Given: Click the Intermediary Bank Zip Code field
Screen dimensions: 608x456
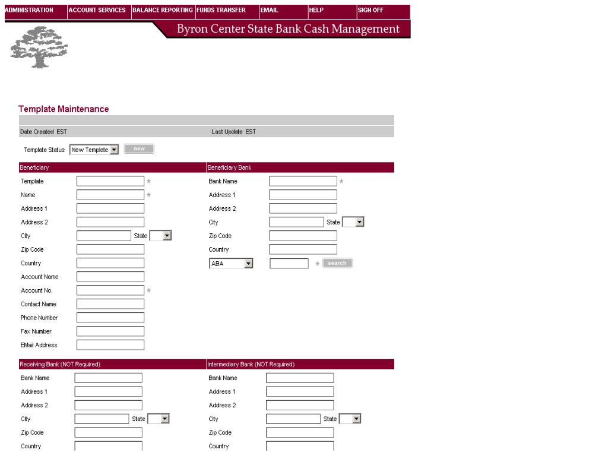Looking at the screenshot, I should [300, 432].
